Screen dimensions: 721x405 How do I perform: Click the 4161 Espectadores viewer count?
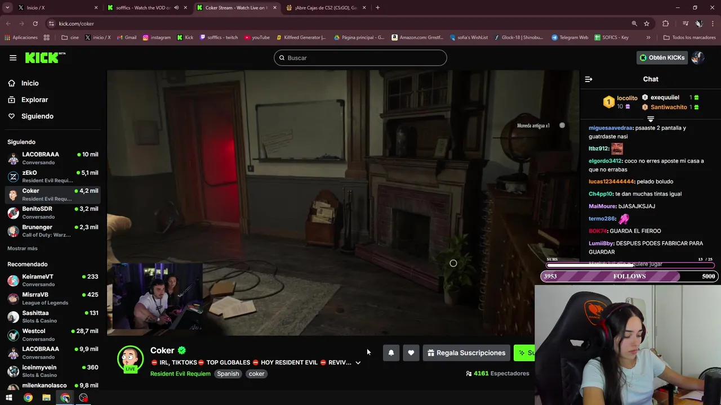[x=497, y=373]
